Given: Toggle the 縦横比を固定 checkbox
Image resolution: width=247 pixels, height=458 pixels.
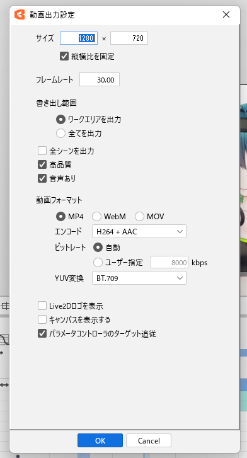Looking at the screenshot, I should [x=64, y=56].
